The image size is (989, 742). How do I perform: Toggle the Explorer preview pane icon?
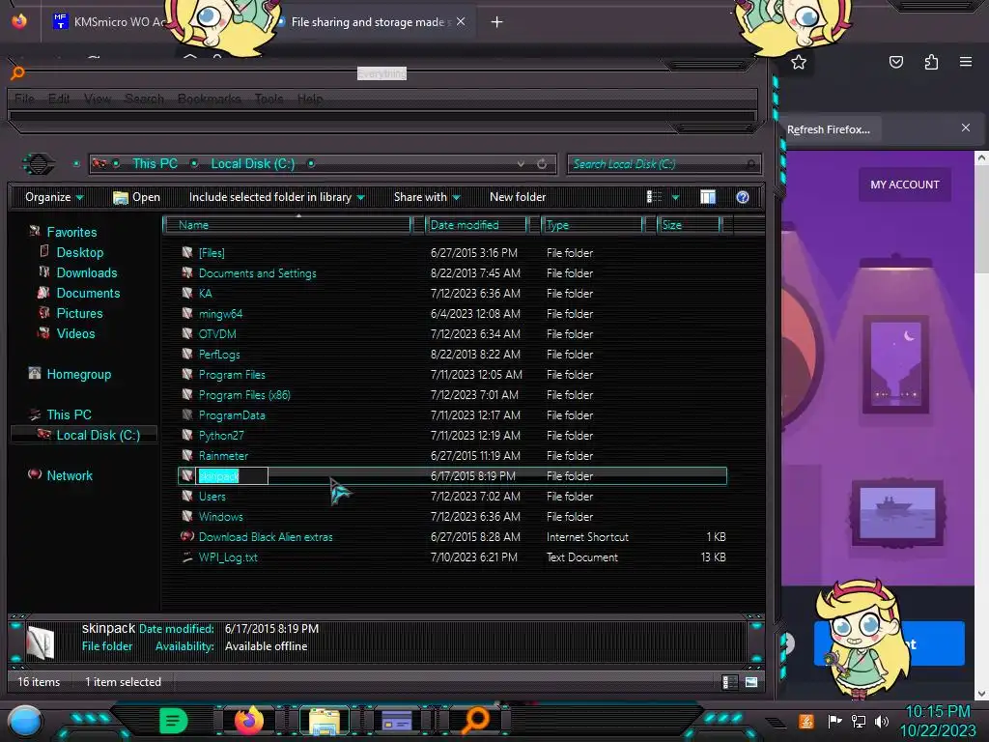point(708,197)
